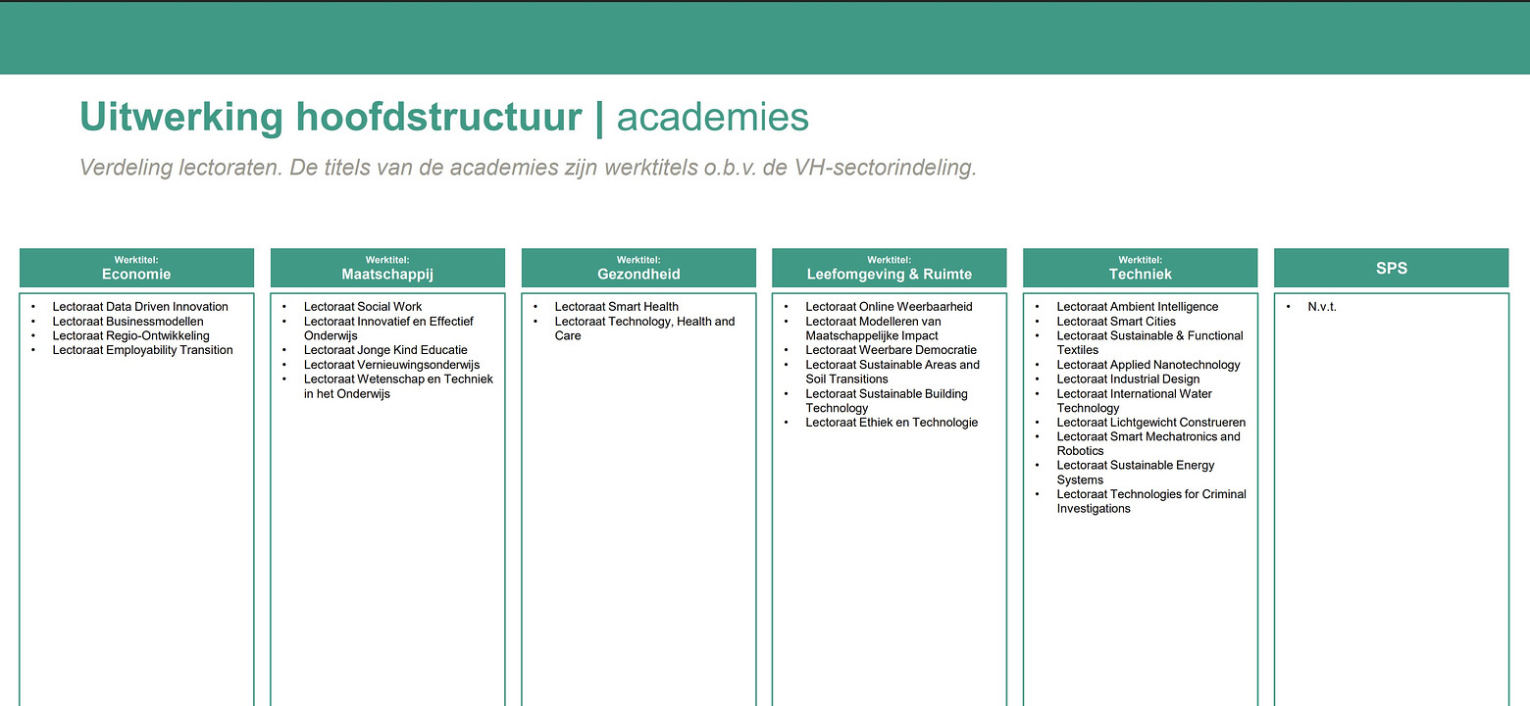The width and height of the screenshot is (1530, 706).
Task: Select the italic subtitle 'Verdeling lectoraten'
Action: click(528, 168)
